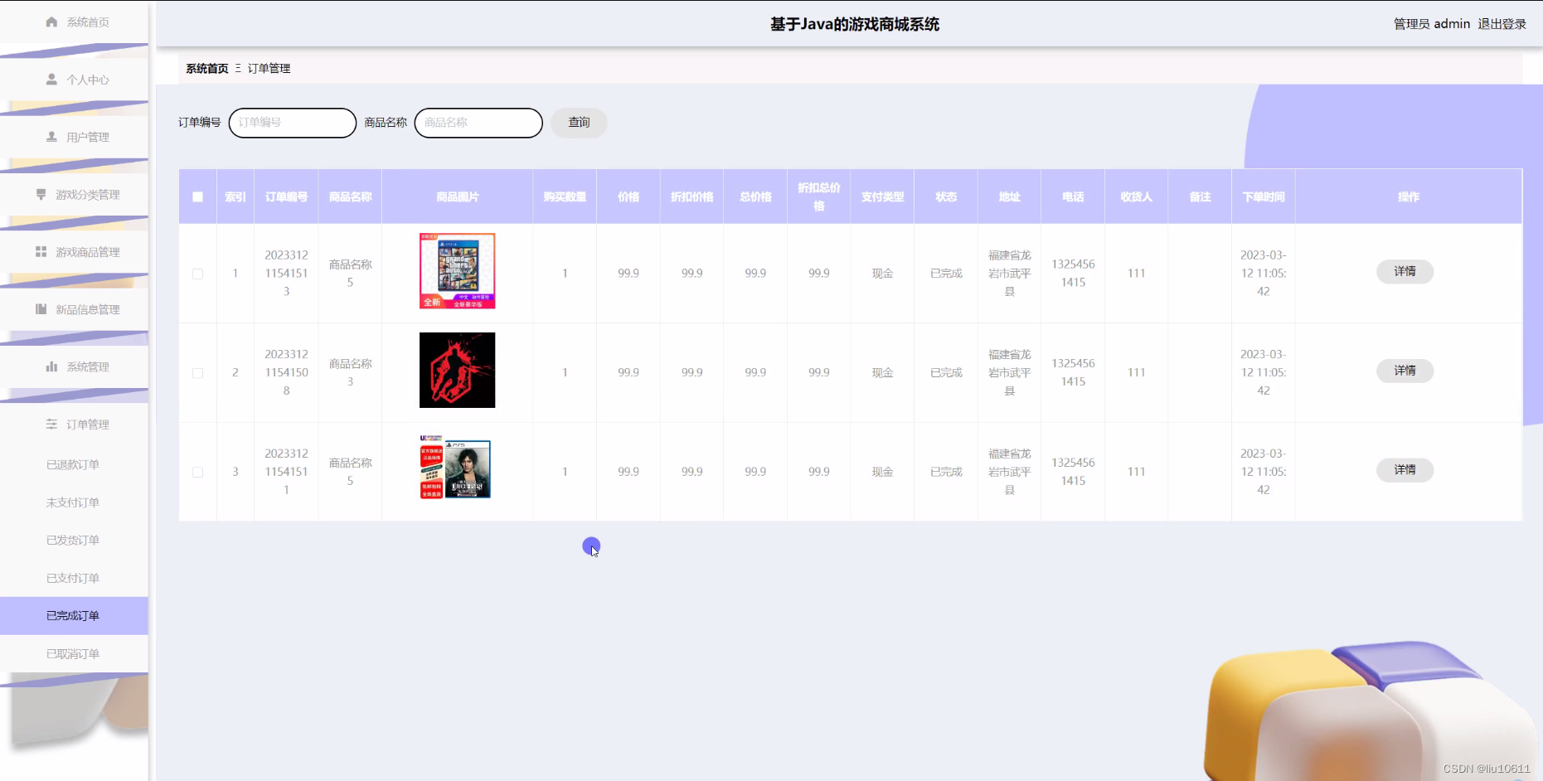Toggle the select-all checkbox in table header
Image resolution: width=1543 pixels, height=781 pixels.
197,196
